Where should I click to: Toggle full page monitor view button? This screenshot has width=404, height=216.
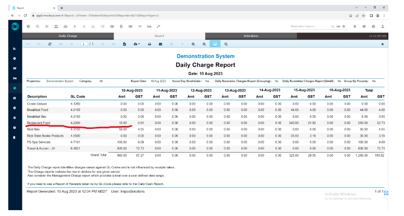coord(215,44)
